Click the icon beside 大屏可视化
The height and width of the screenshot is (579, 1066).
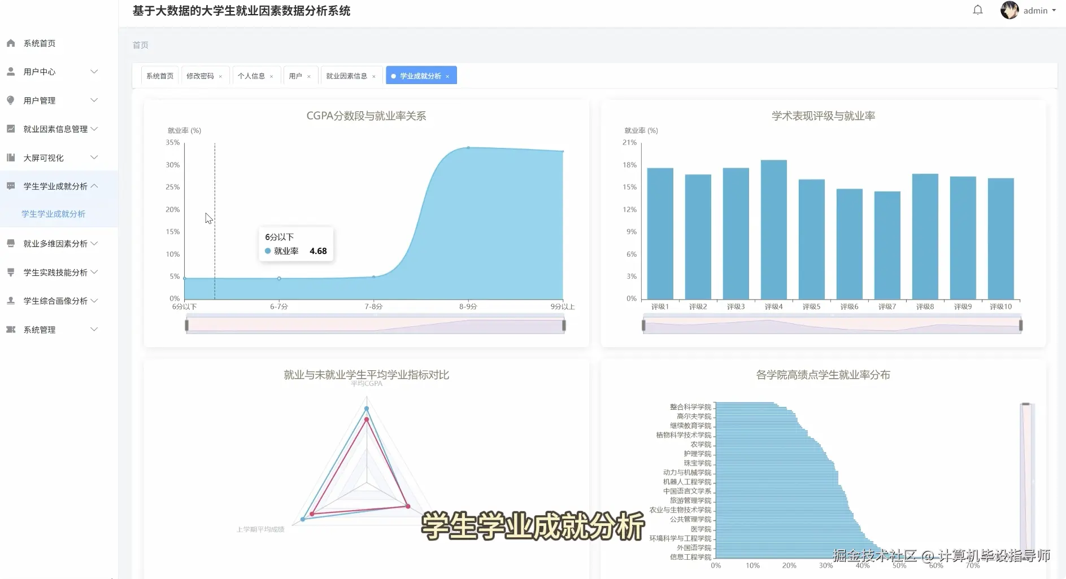point(11,157)
